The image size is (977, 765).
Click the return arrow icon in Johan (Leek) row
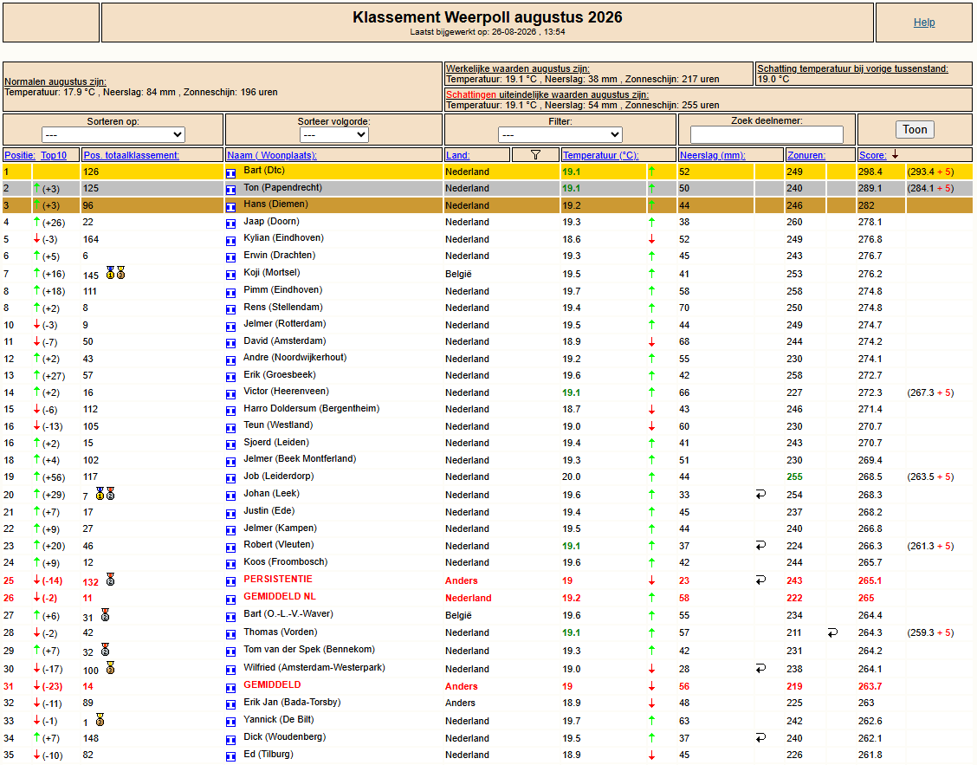tap(760, 495)
